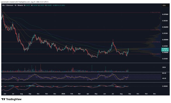Image resolution: width=171 pixels, height=103 pixels.
Task: Select the 0.786 Fibonacci level label
Action: [155, 12]
